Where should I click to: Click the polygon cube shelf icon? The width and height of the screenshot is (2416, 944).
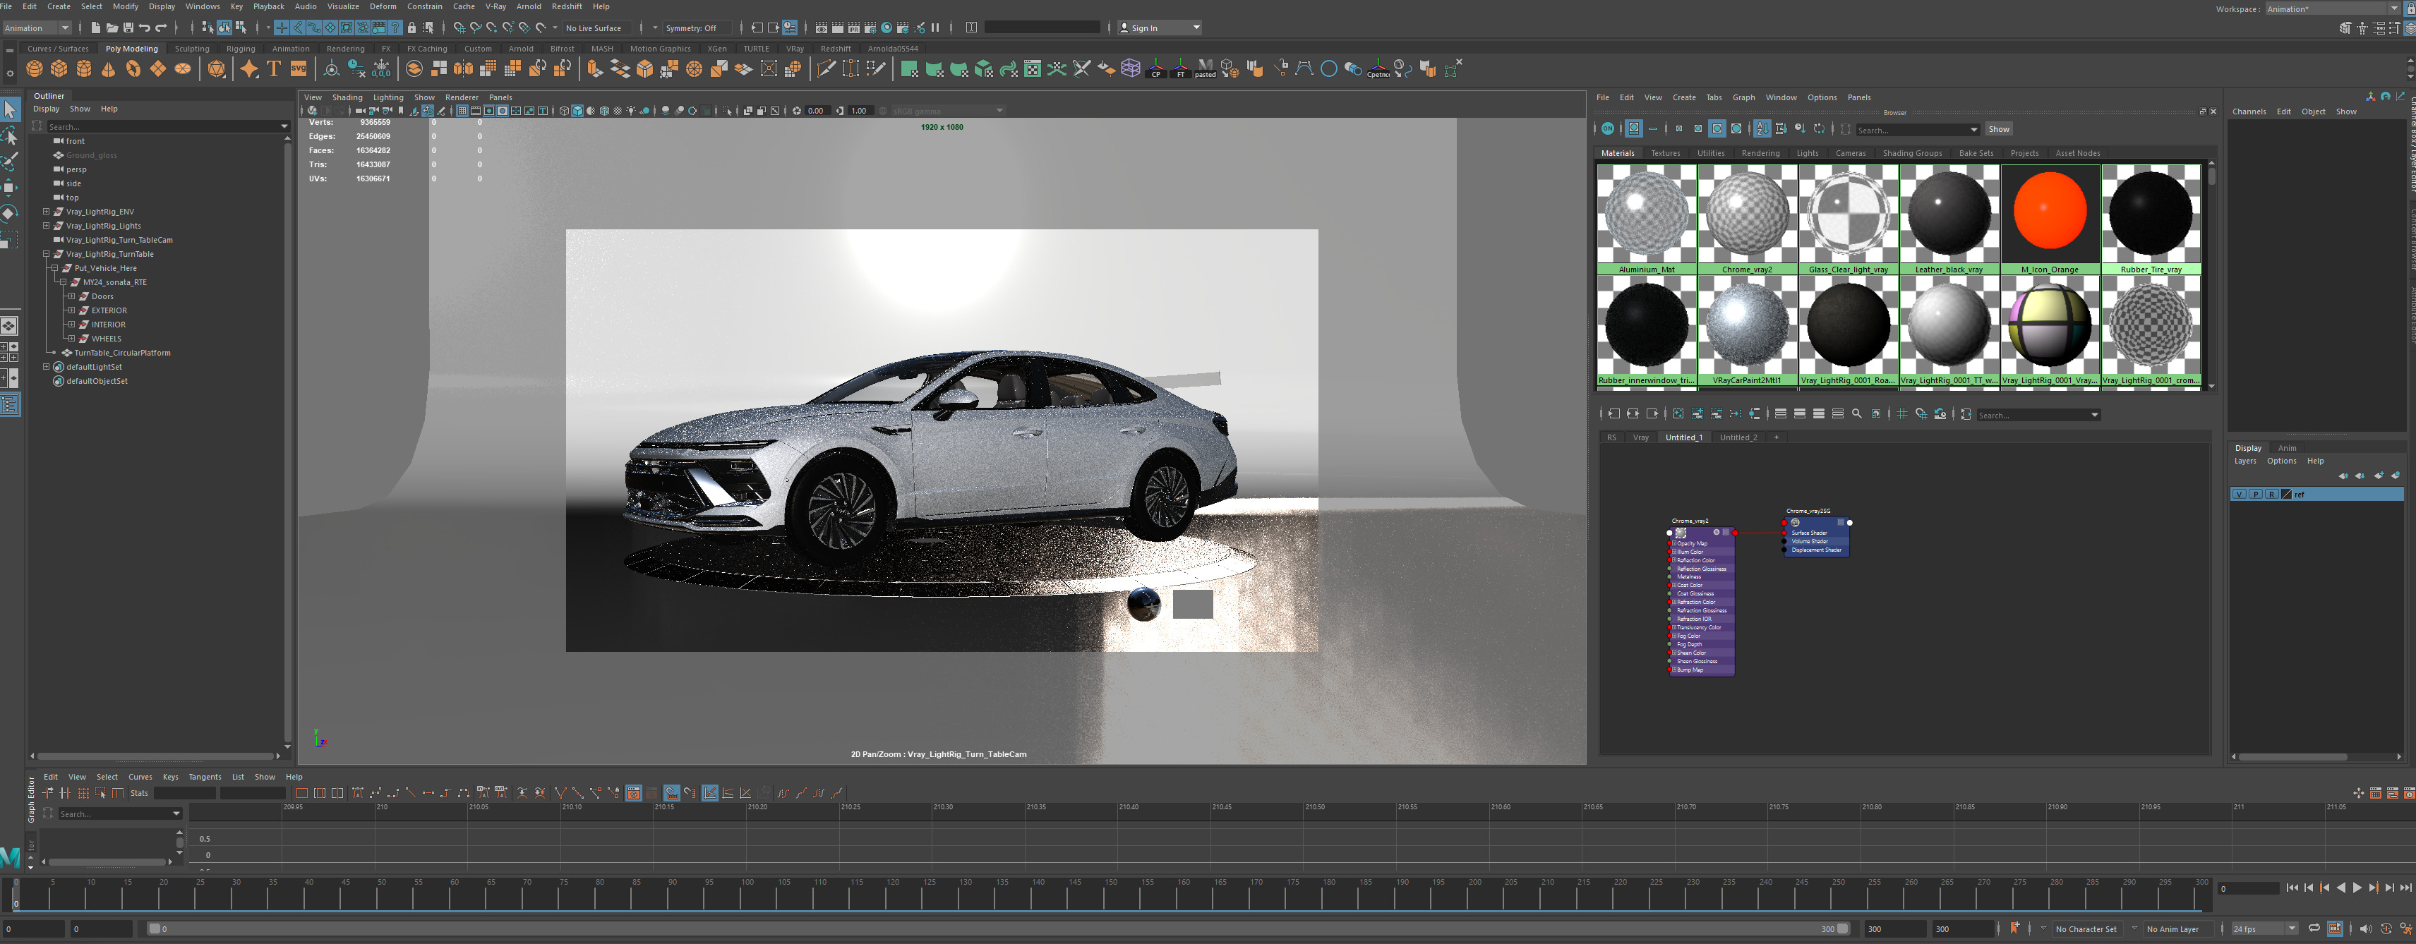point(59,68)
